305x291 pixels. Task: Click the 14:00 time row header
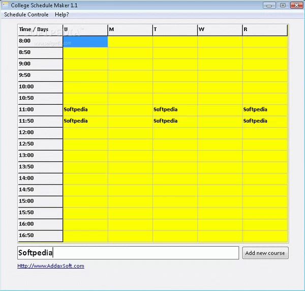(40, 179)
